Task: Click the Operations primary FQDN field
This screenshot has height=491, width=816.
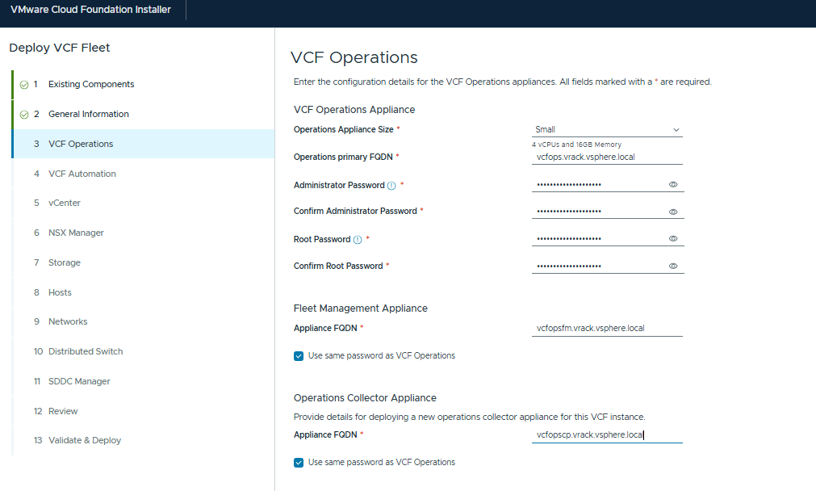Action: point(607,157)
